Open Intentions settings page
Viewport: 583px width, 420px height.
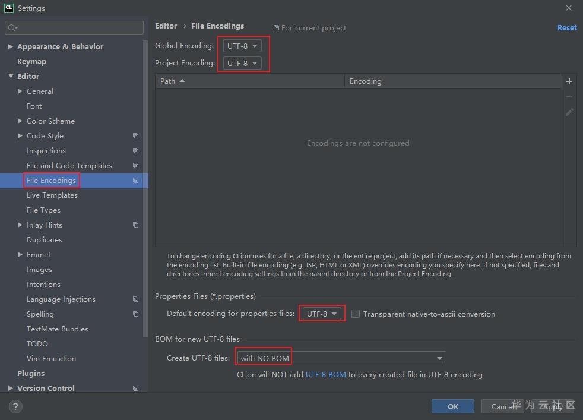(43, 284)
